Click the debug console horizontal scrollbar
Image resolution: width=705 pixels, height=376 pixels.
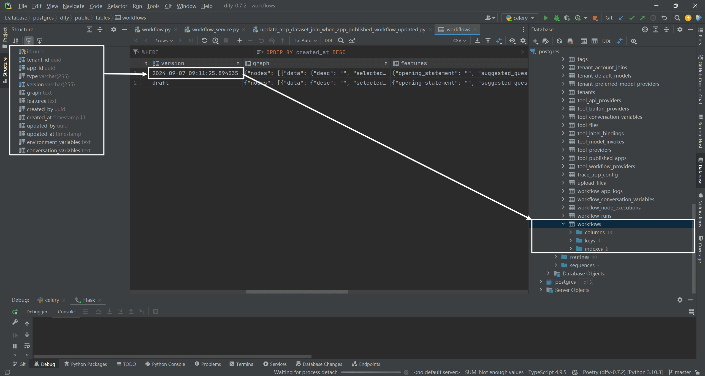point(172,357)
